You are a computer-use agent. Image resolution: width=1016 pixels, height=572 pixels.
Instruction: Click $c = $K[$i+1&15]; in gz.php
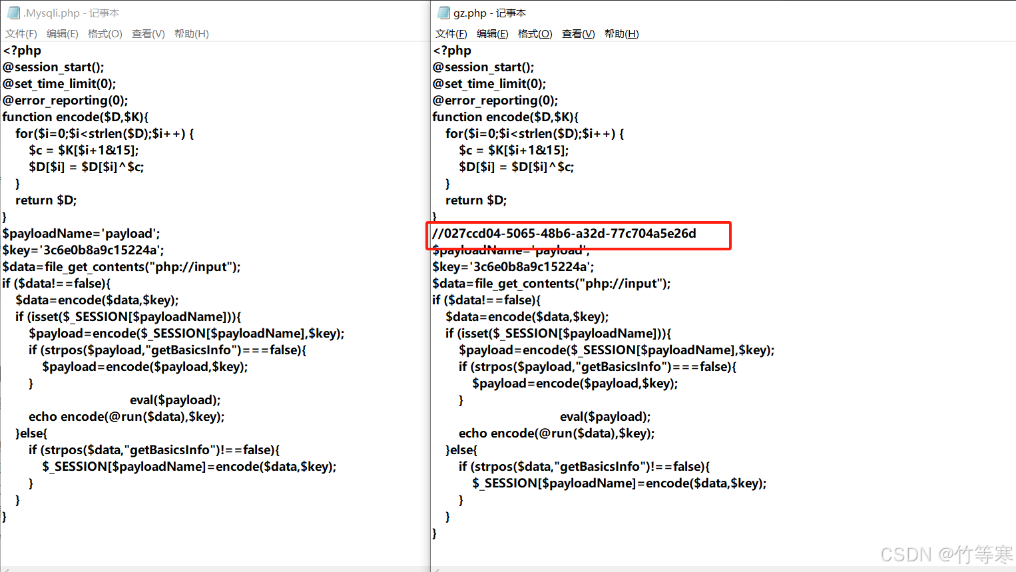[514, 150]
